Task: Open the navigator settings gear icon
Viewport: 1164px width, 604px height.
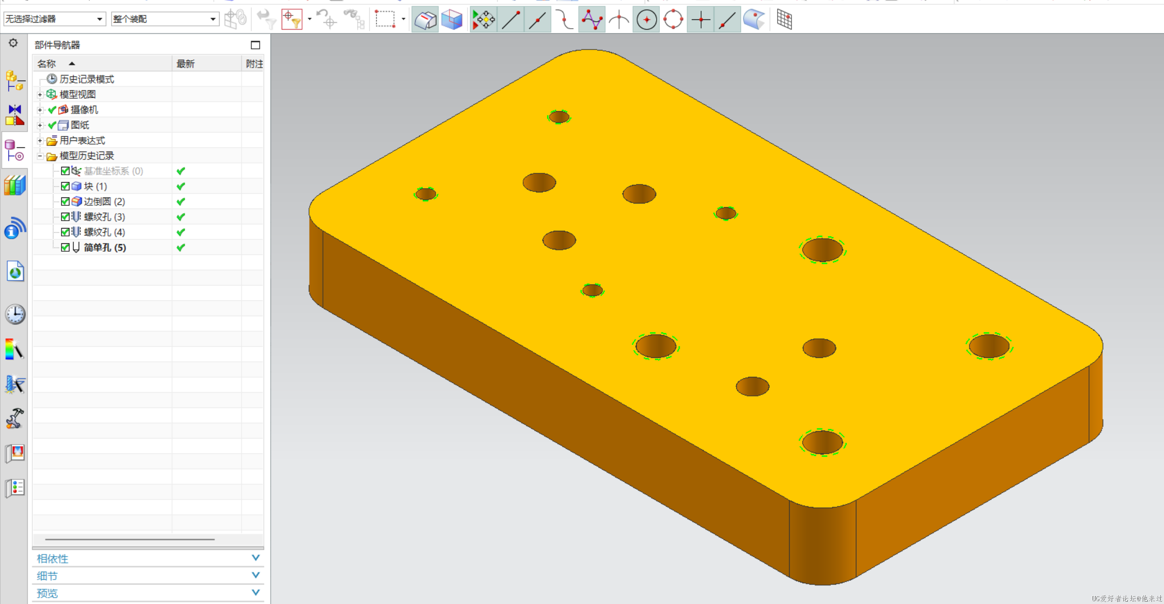Action: coord(13,43)
